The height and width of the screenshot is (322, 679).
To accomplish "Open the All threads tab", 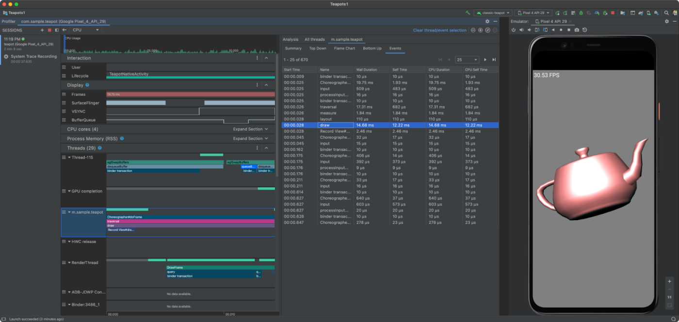I will (314, 39).
